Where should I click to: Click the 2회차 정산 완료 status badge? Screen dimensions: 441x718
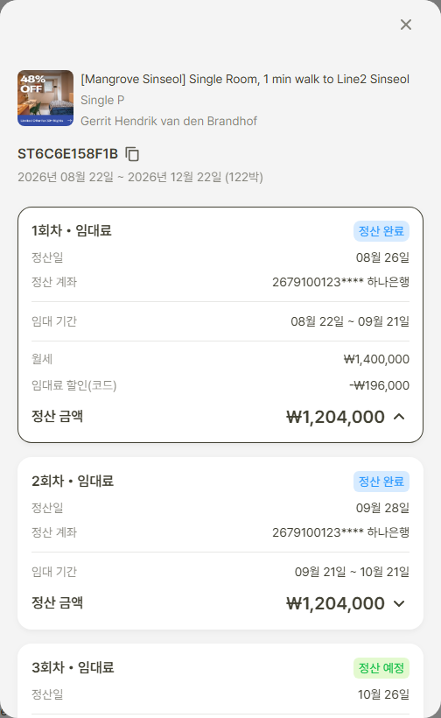[381, 482]
